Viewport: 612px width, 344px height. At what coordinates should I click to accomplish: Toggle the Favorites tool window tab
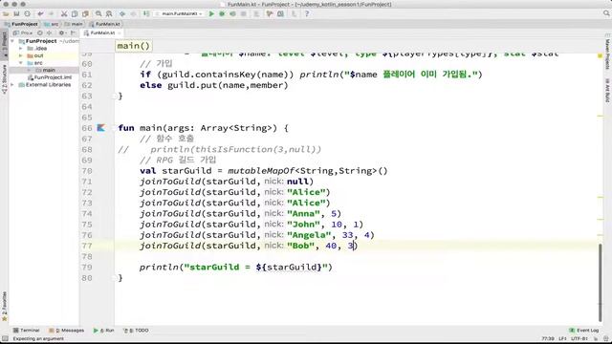click(4, 306)
